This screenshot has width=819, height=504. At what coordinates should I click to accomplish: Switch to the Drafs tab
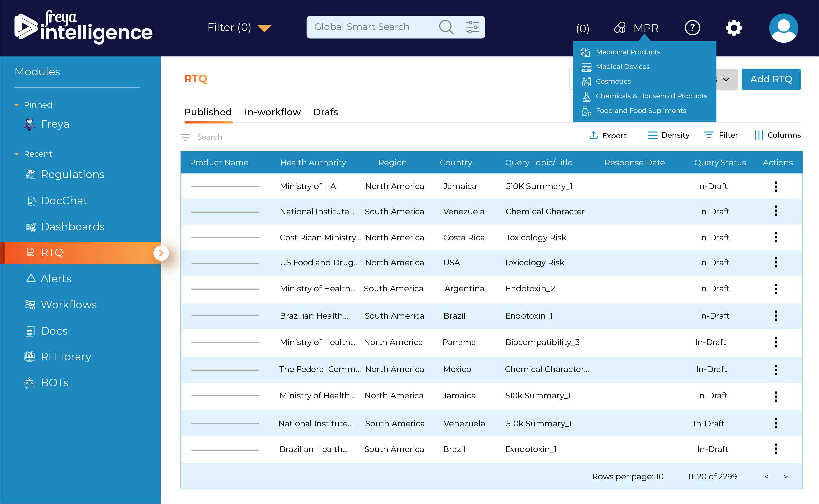(x=325, y=112)
